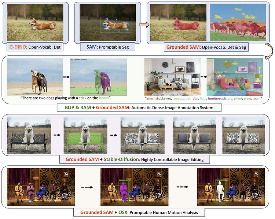Select 'Automatic Dense Image Annotation System' label
This screenshot has width=275, height=219.
[172, 108]
